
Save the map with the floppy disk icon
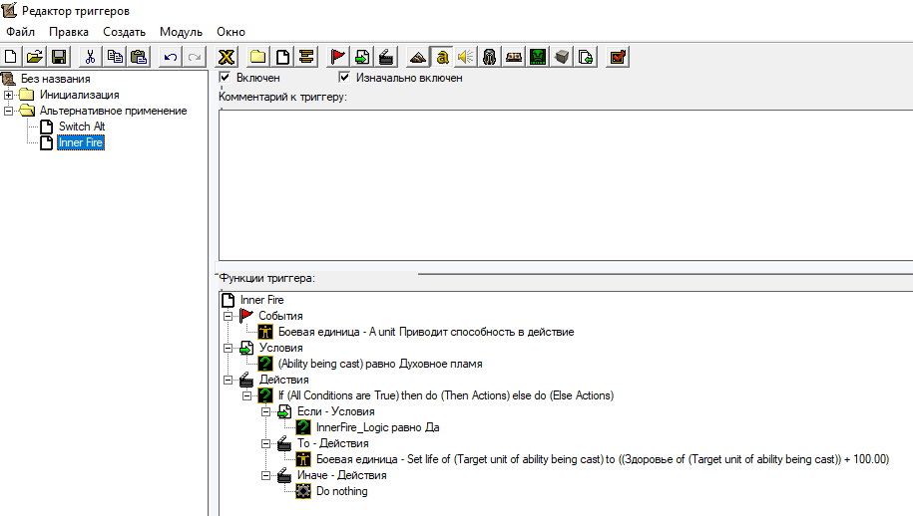click(x=59, y=57)
